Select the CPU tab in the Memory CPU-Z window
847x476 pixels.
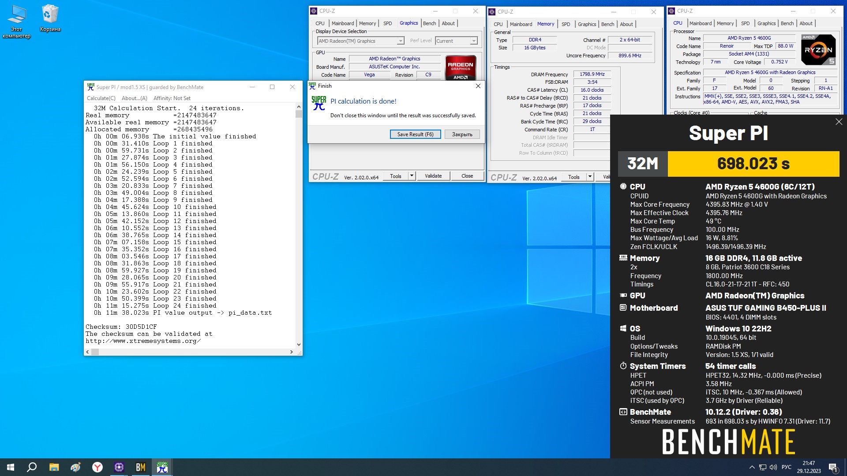click(x=498, y=24)
